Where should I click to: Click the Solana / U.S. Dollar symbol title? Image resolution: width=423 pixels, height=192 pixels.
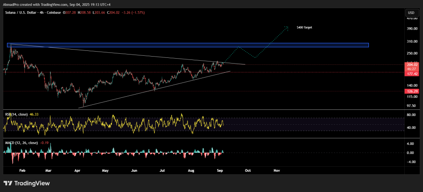click(x=20, y=13)
